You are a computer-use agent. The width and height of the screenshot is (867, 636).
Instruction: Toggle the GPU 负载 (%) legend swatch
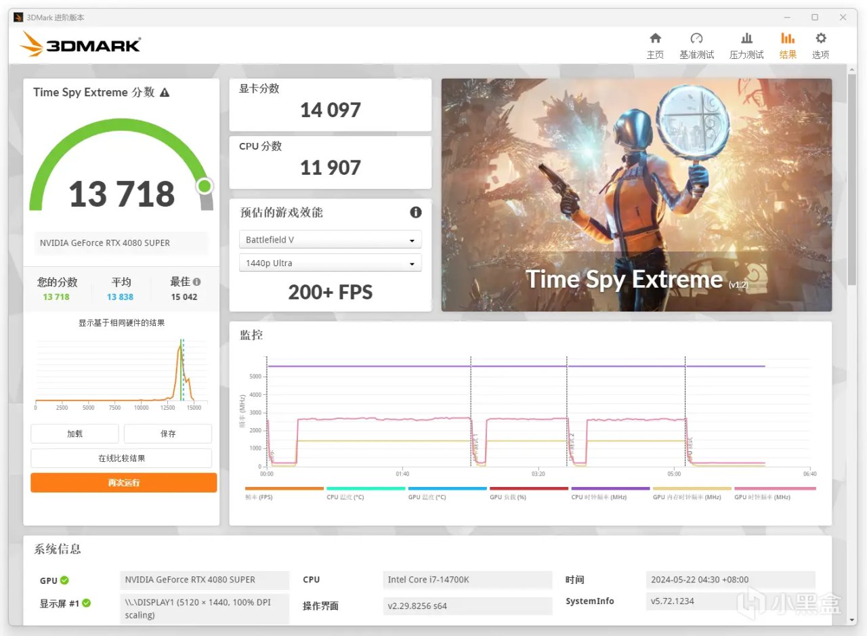click(x=529, y=488)
